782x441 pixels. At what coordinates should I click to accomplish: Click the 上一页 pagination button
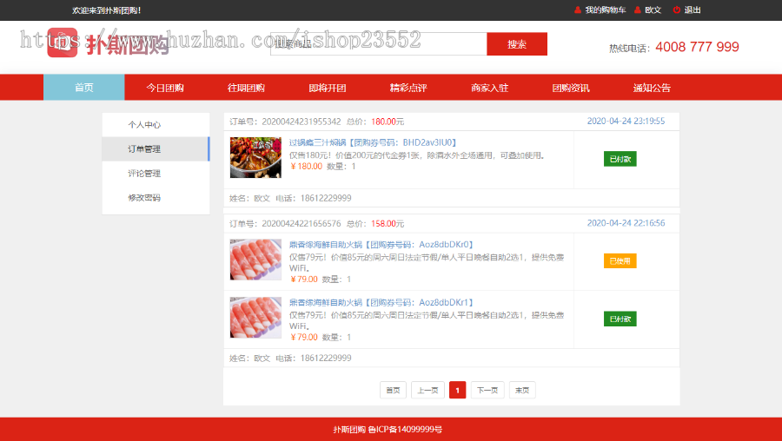click(x=427, y=390)
